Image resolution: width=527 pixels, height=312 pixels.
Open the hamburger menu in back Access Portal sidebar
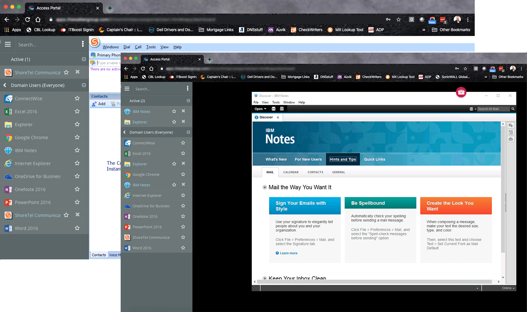coord(8,44)
